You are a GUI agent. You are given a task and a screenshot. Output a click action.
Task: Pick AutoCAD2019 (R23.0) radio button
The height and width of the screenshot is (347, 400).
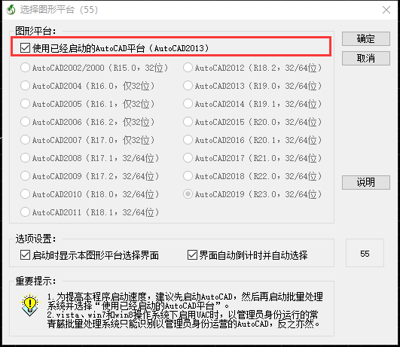pos(188,194)
